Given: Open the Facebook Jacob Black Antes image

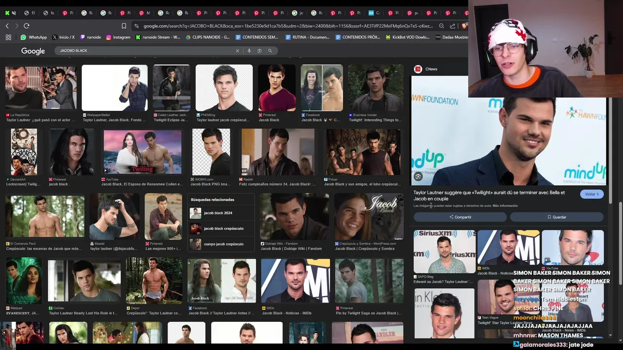Looking at the screenshot, I should coord(221,280).
